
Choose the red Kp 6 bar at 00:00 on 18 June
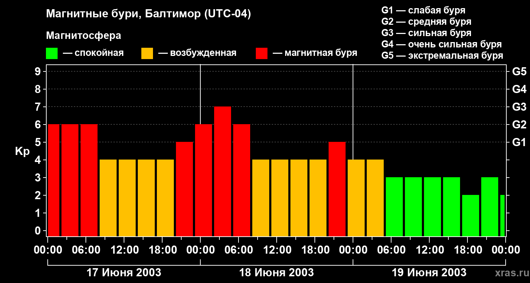(x=204, y=180)
